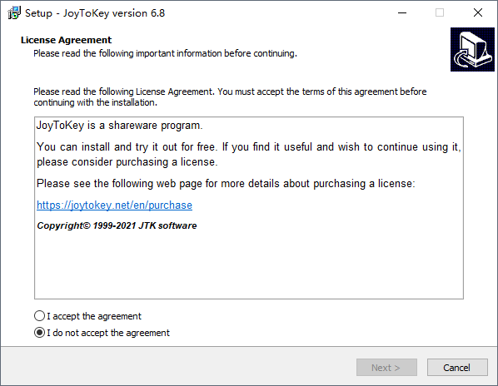The width and height of the screenshot is (498, 386).
Task: Click the "You must accept the terms" instruction paragraph
Action: pos(230,97)
